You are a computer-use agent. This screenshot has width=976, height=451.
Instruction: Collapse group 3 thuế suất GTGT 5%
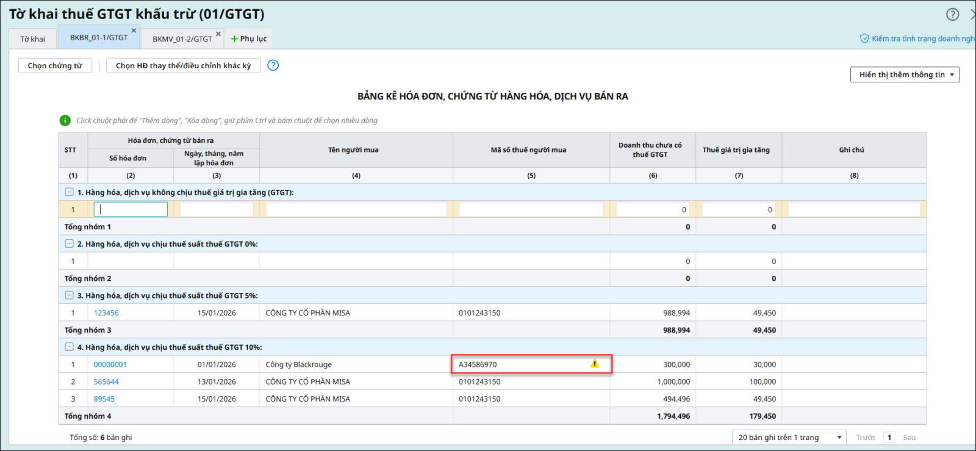click(70, 295)
